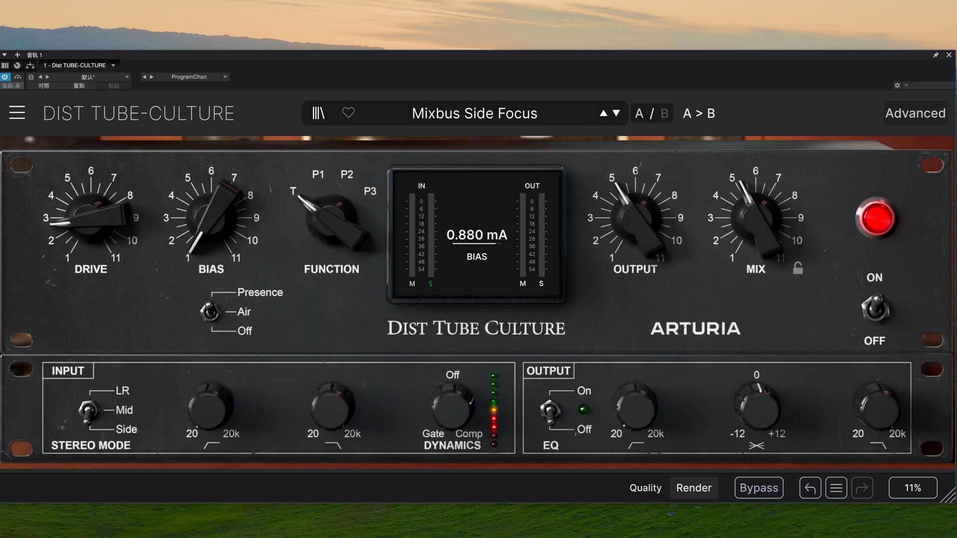
Task: Click the host 对照 compare button
Action: pyautogui.click(x=44, y=86)
